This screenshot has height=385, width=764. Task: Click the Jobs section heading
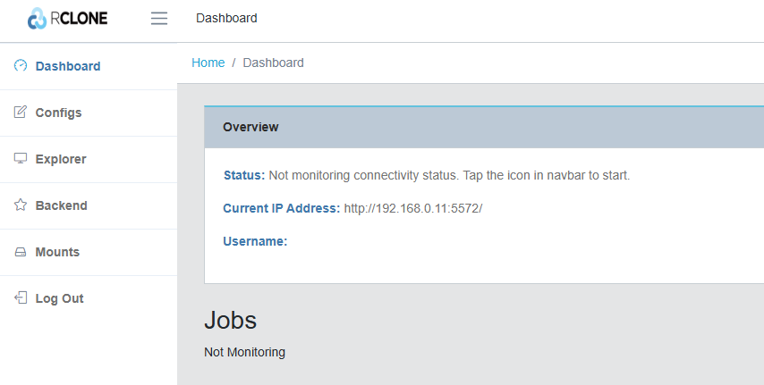click(x=230, y=320)
